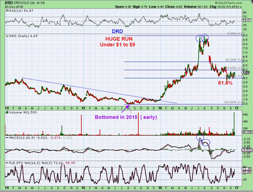Screen dimensions: 253x192
Task: Click the 20-Dec-2016 date label
Action: pos(14,7)
